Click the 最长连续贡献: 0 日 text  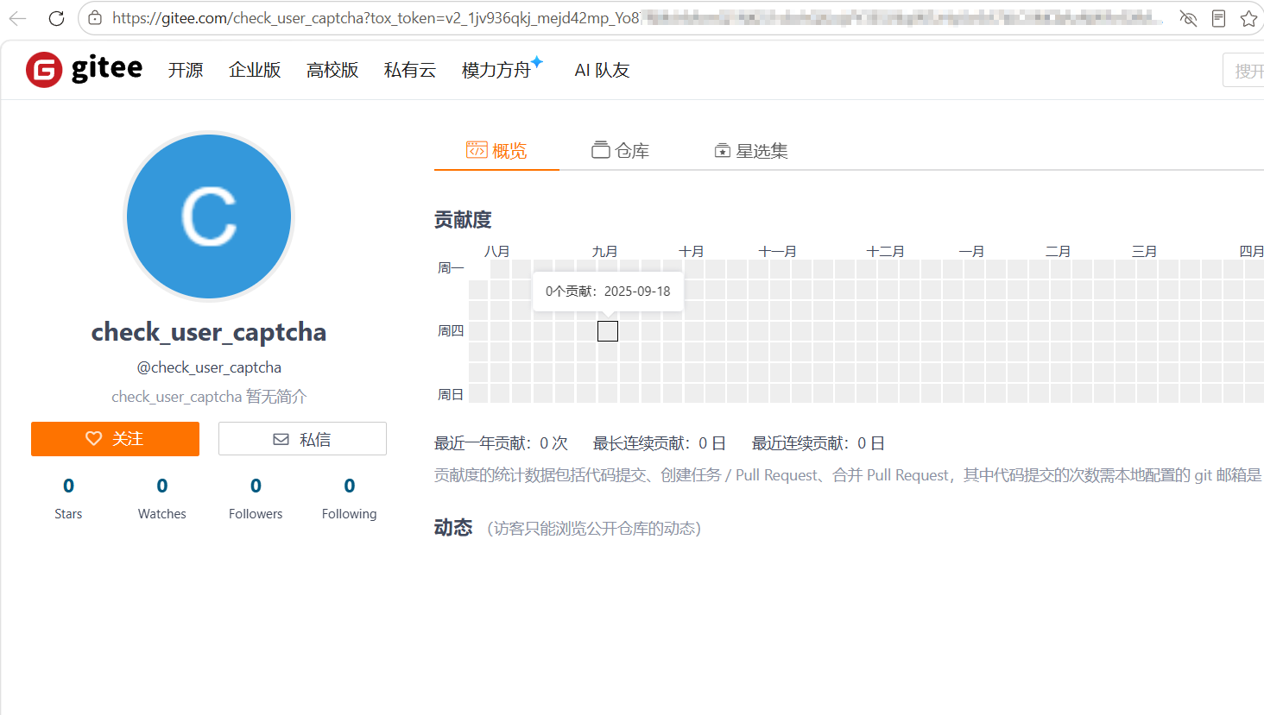pyautogui.click(x=660, y=443)
